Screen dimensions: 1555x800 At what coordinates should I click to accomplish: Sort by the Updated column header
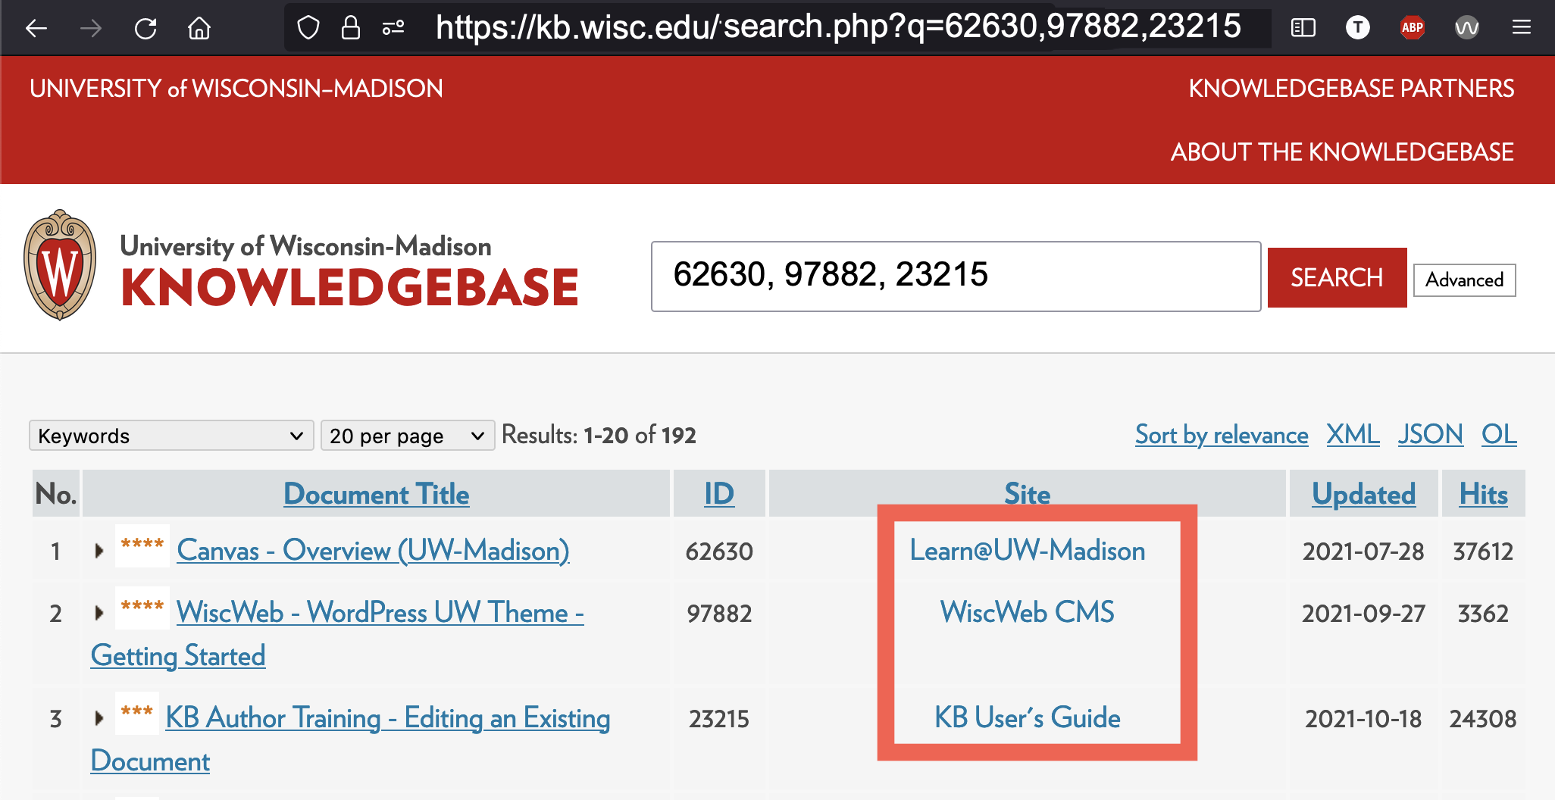pyautogui.click(x=1363, y=494)
